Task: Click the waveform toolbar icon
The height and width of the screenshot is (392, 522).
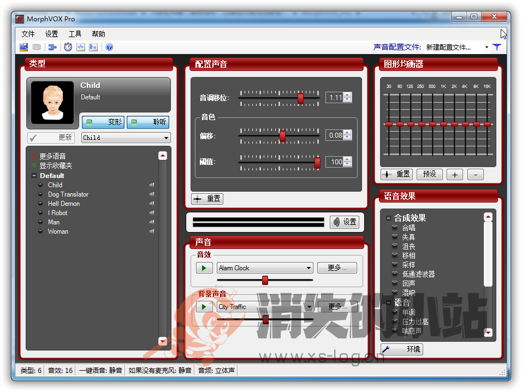Action: 81,47
